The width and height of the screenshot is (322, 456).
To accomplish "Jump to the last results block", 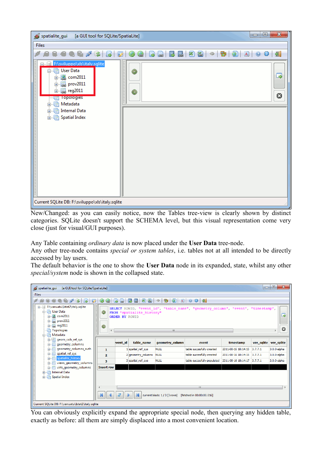I will (x=138, y=395).
